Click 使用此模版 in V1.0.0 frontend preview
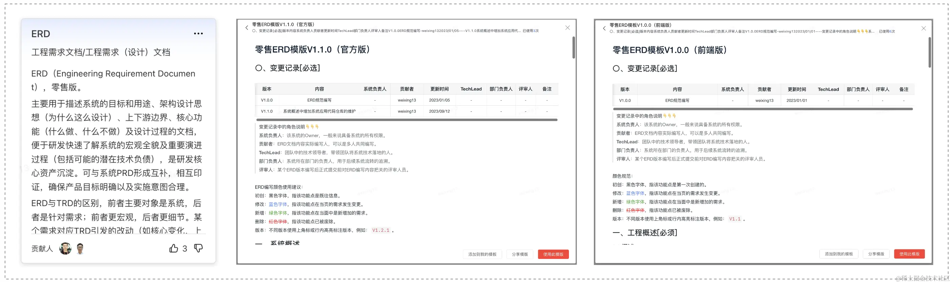 click(910, 254)
